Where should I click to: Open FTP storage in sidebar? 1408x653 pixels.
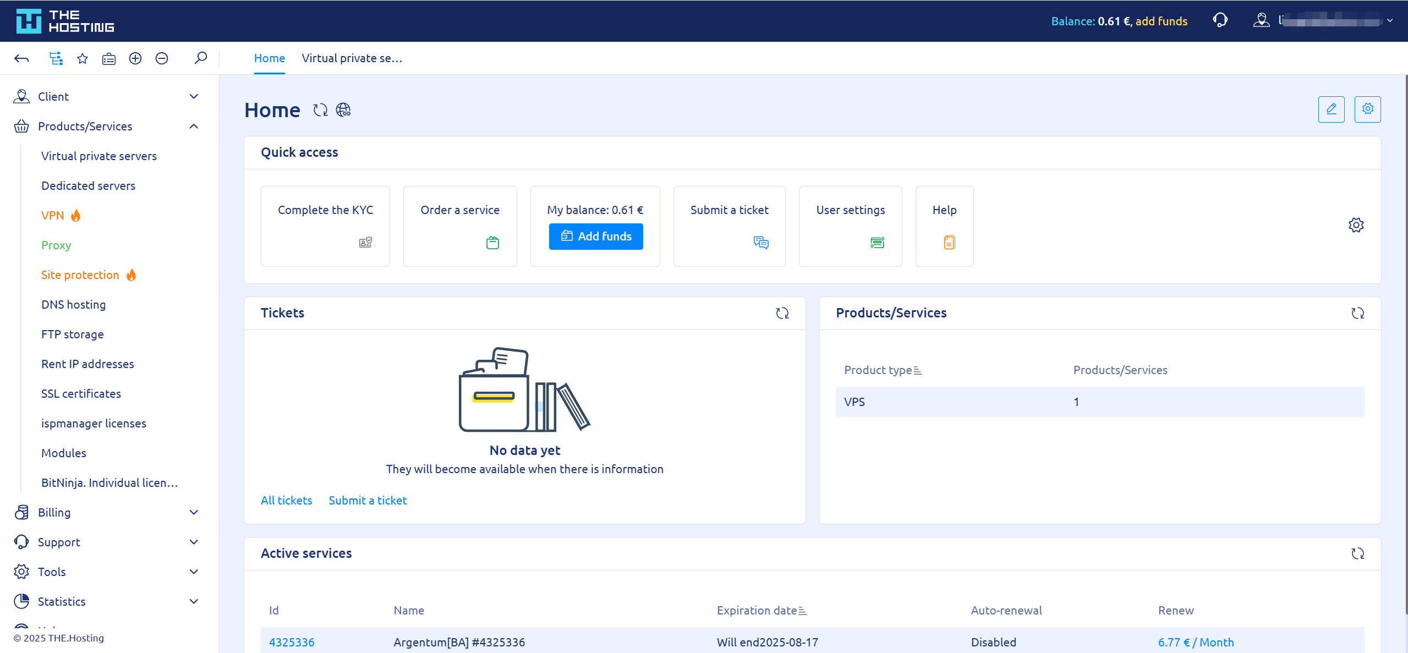(72, 334)
